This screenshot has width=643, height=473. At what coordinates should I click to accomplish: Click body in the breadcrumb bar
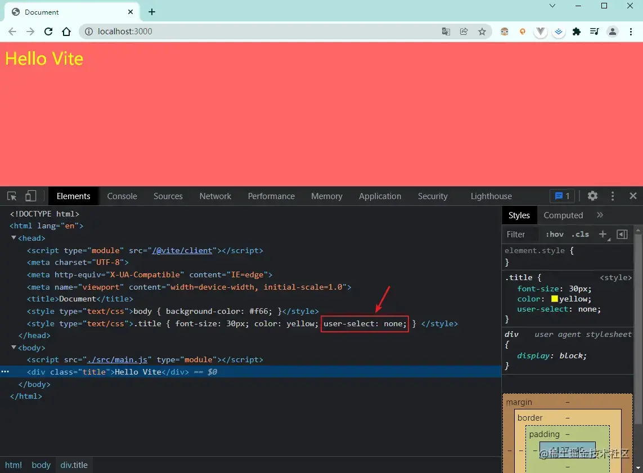click(x=41, y=465)
